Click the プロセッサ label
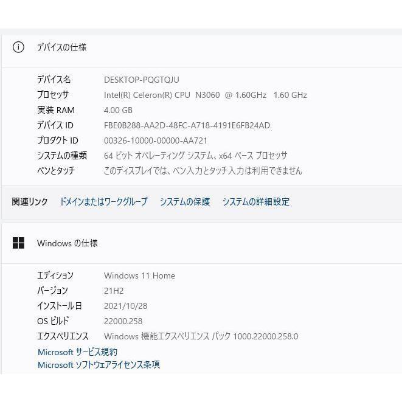The width and height of the screenshot is (402, 402). click(53, 95)
